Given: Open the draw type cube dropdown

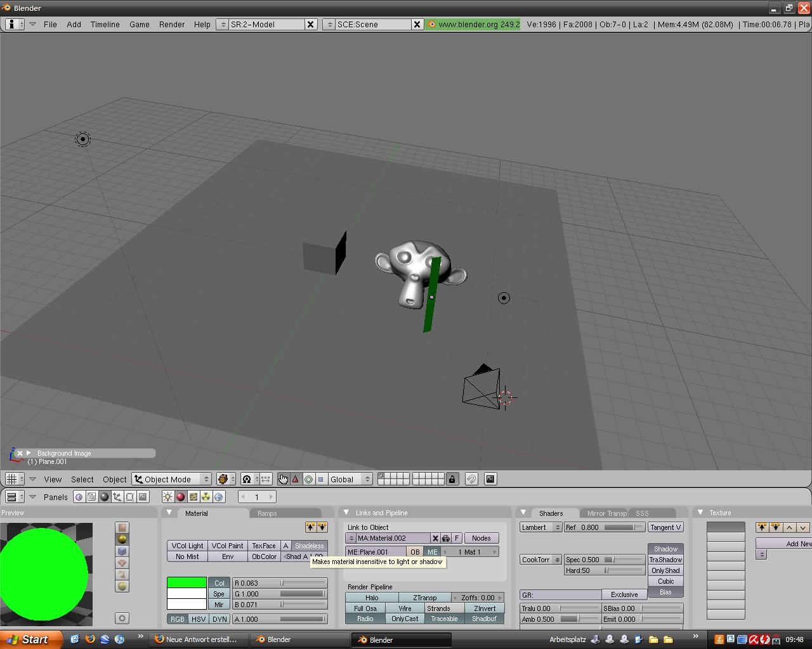Looking at the screenshot, I should [226, 479].
